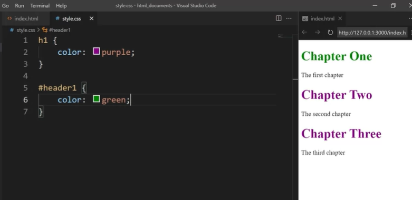
Task: Restore down the Visual Studio Code window
Action: [x=393, y=5]
